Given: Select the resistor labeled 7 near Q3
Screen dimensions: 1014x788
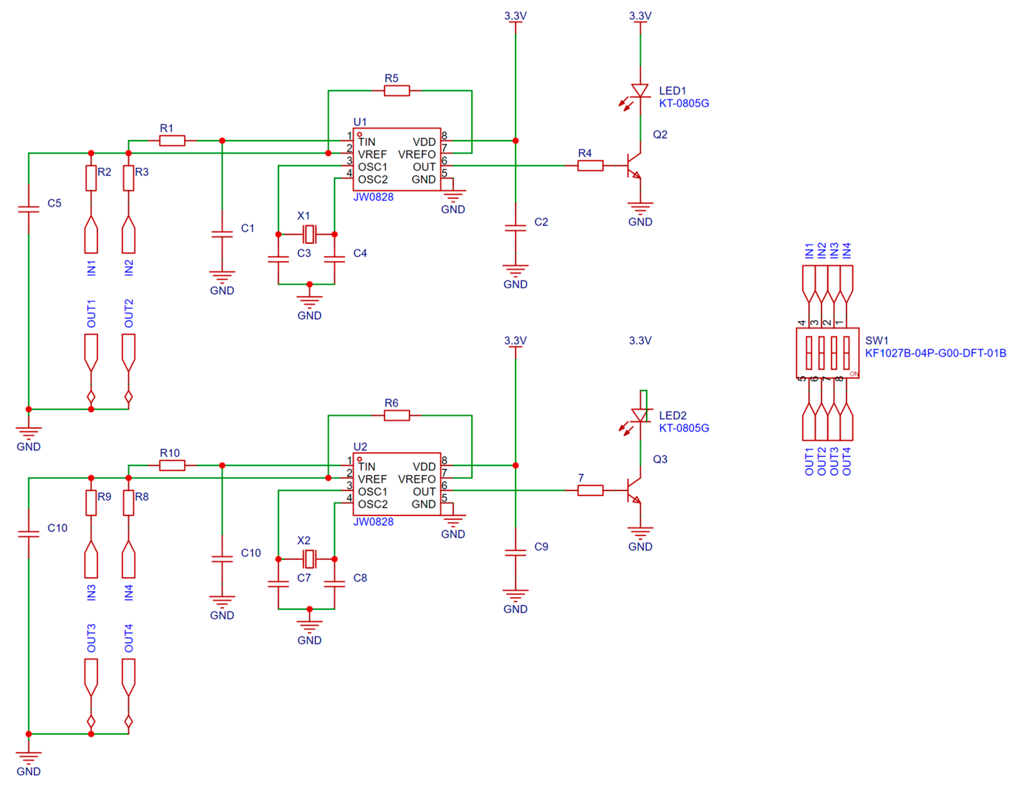Looking at the screenshot, I should [x=590, y=490].
